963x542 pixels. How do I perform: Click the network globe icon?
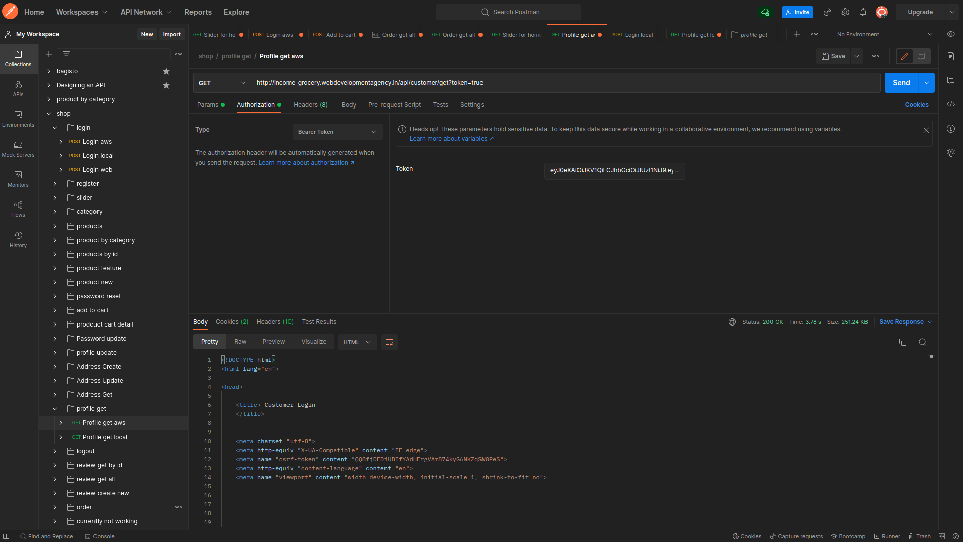732,322
